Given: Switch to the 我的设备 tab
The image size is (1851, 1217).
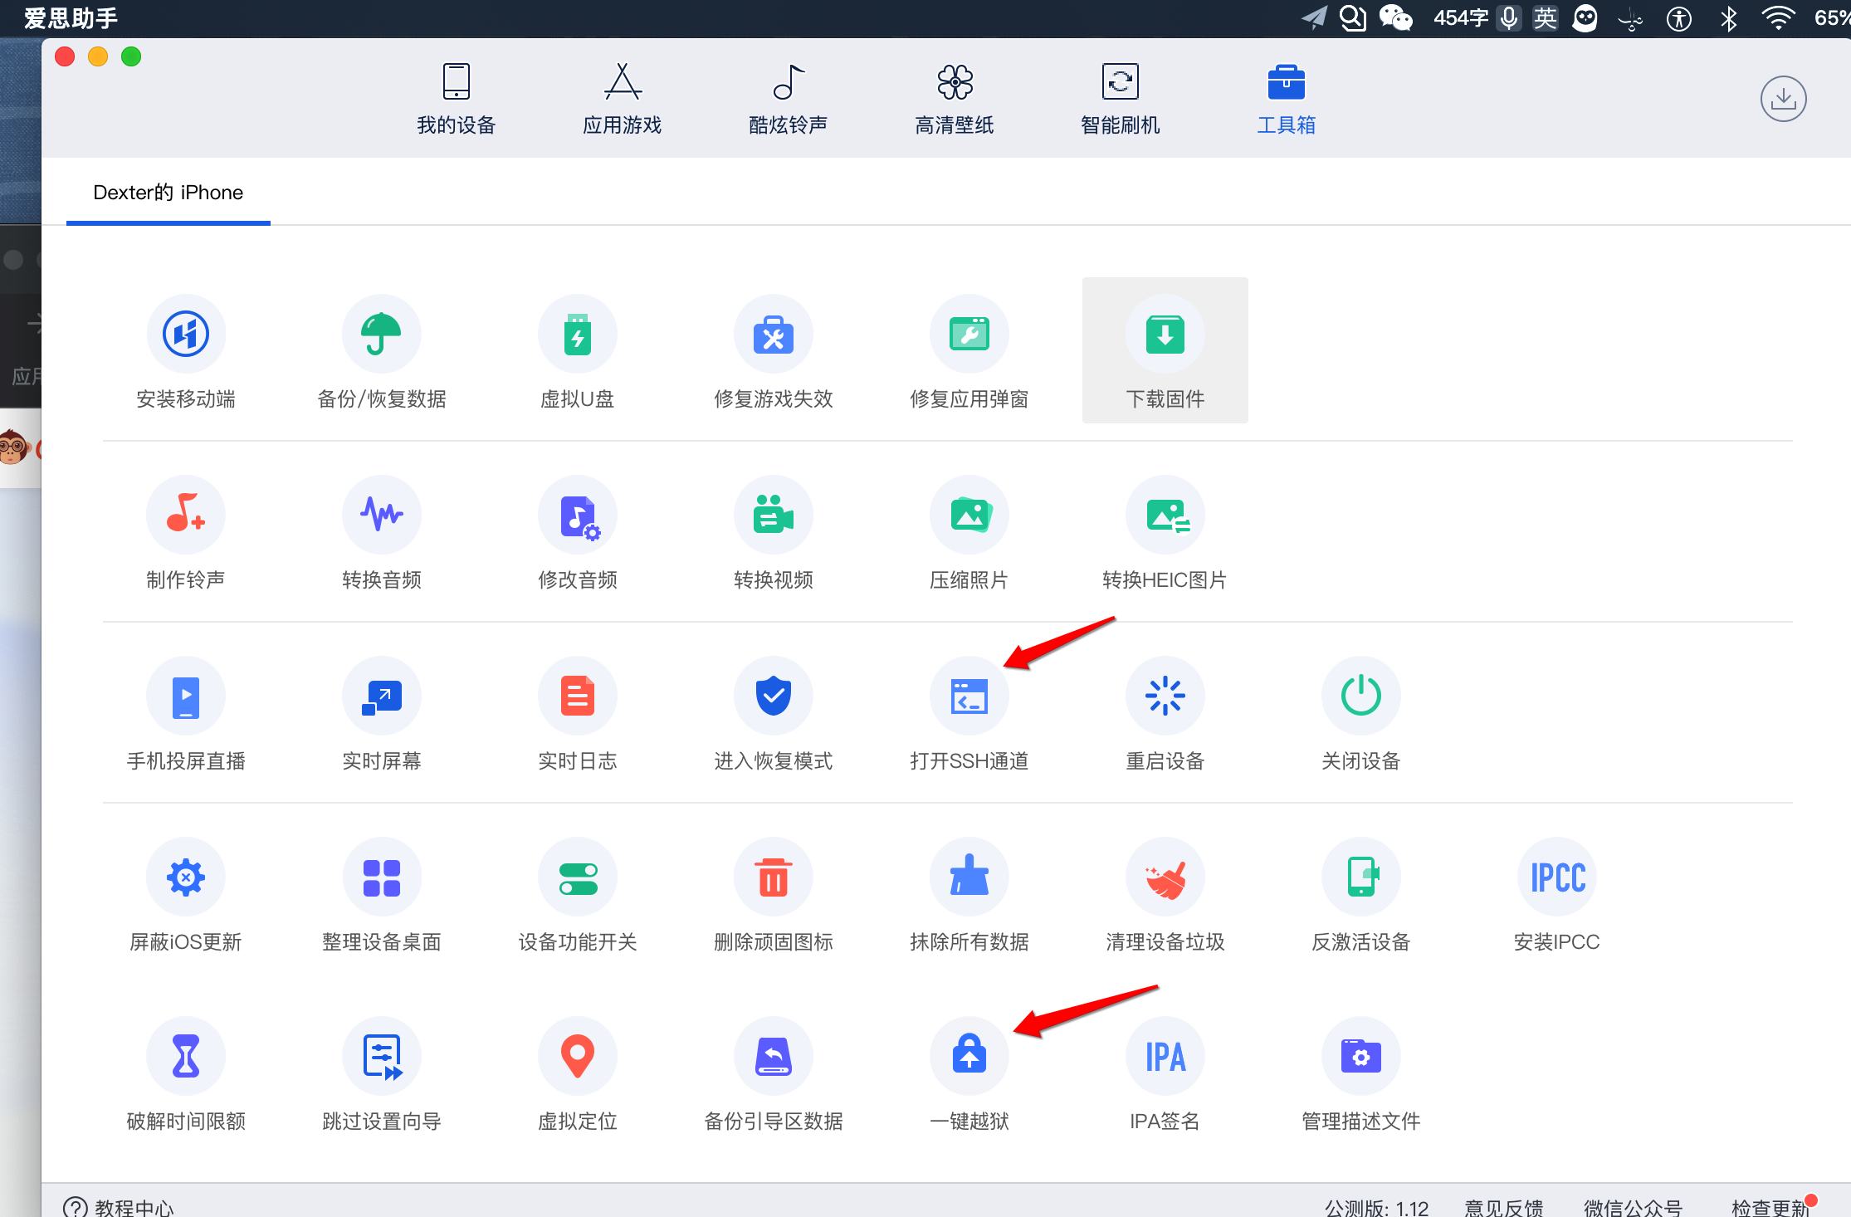Looking at the screenshot, I should point(456,100).
